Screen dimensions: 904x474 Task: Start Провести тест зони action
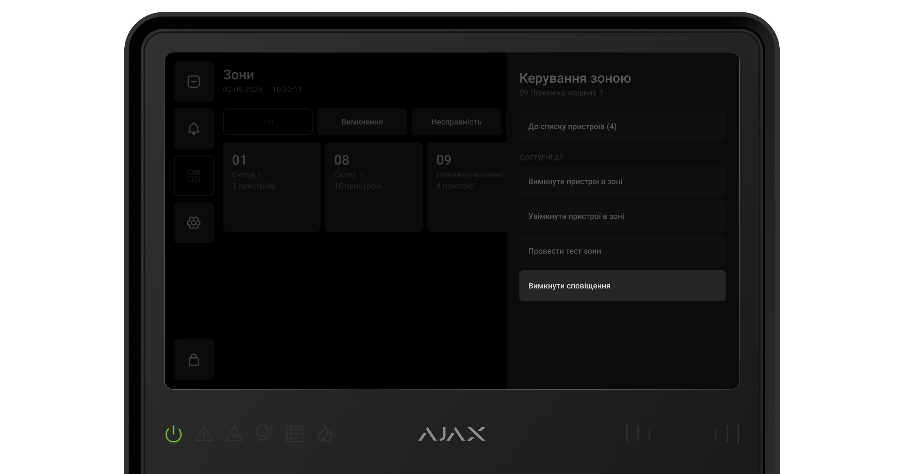622,251
